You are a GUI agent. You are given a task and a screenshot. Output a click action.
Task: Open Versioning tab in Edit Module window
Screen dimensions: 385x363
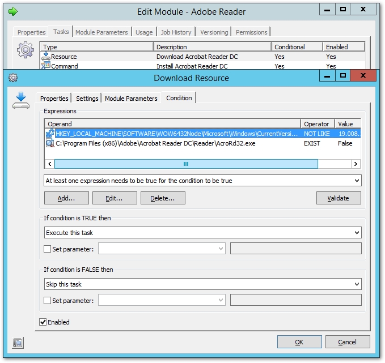[214, 32]
